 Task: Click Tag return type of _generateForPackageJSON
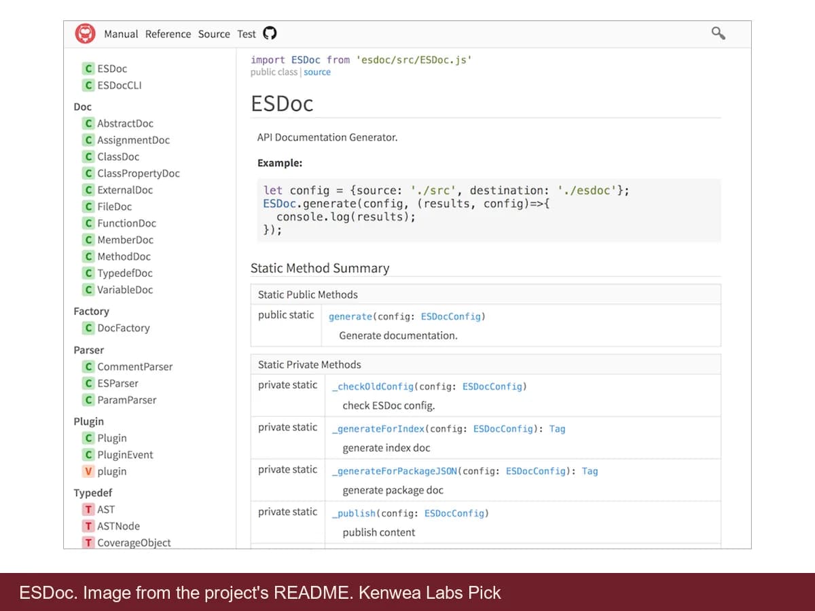(x=590, y=471)
